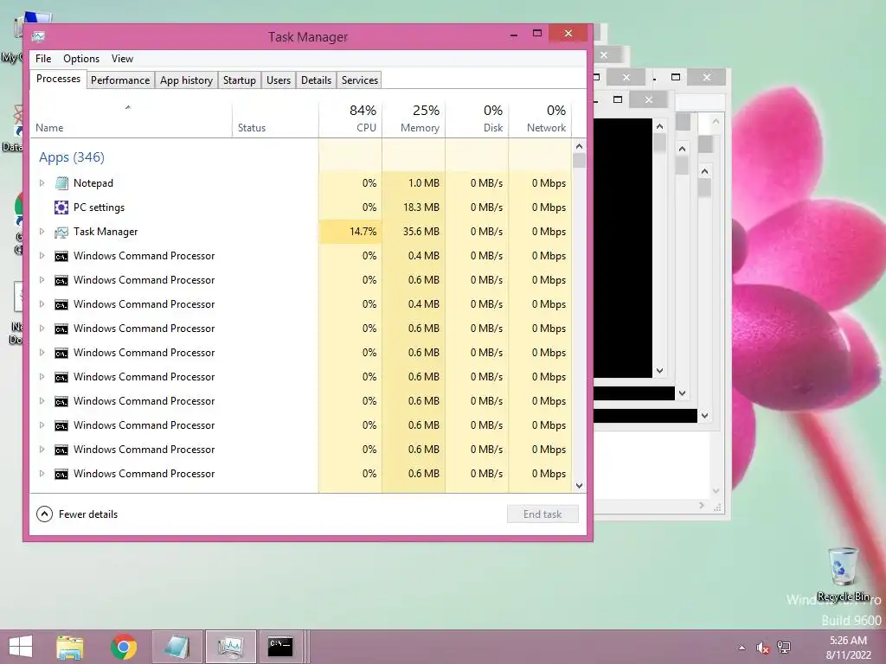Click the 14.7% CPU value
Screen dimensions: 886x664
363,232
